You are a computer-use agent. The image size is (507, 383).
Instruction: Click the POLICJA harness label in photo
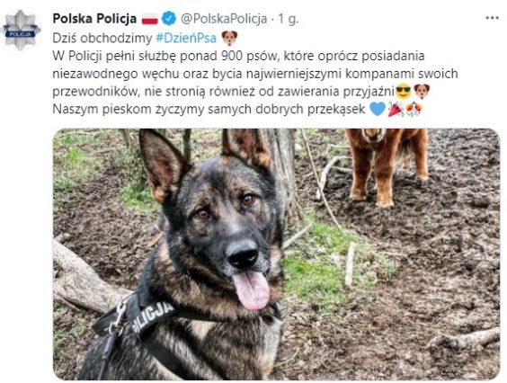(x=152, y=316)
